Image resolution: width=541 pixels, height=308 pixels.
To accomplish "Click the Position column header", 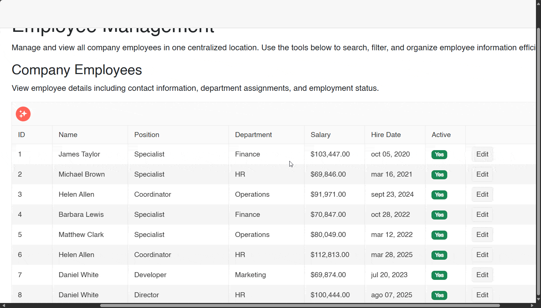I will click(x=147, y=135).
